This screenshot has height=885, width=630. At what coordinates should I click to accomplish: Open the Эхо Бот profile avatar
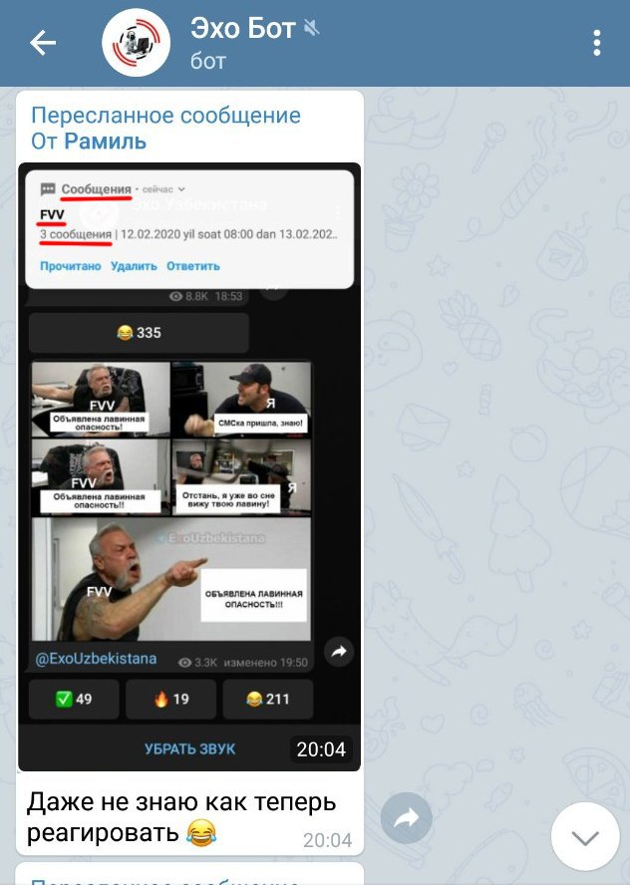136,43
